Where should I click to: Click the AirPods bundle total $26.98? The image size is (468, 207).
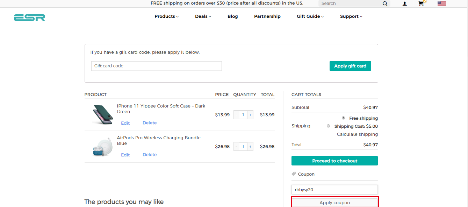(x=267, y=147)
